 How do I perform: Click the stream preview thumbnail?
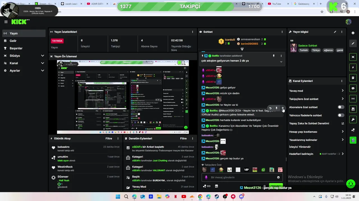tap(123, 97)
